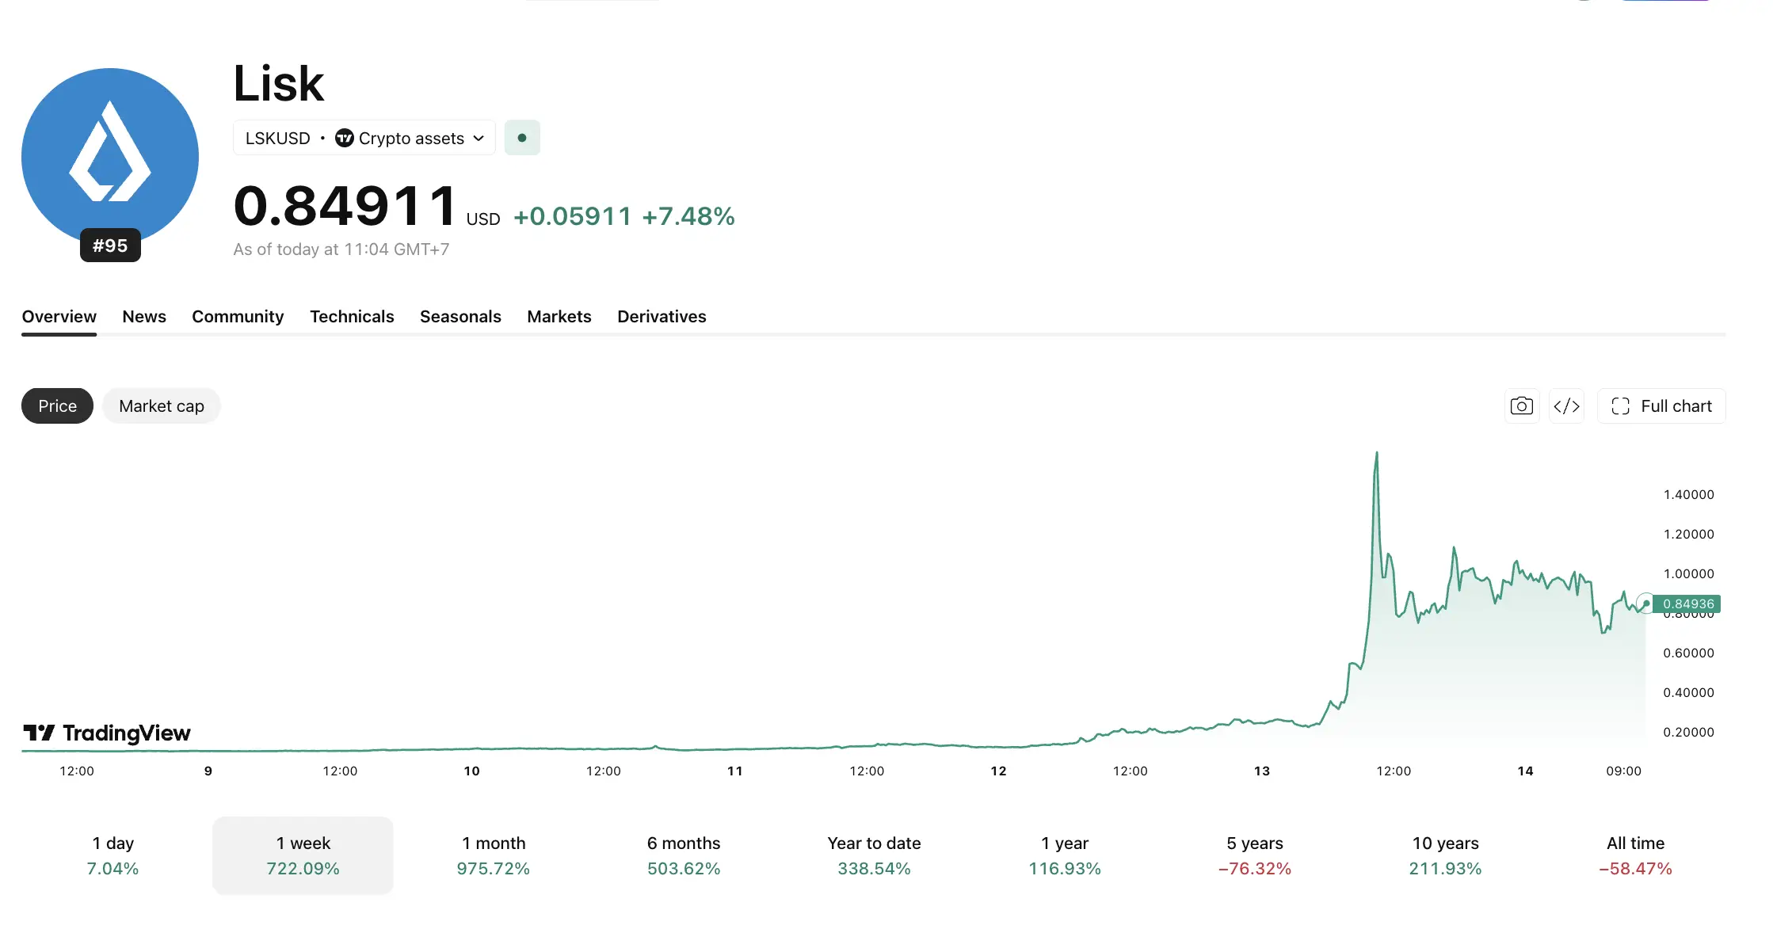Select the Seasonals tab
Image resolution: width=1773 pixels, height=952 pixels.
(x=460, y=317)
